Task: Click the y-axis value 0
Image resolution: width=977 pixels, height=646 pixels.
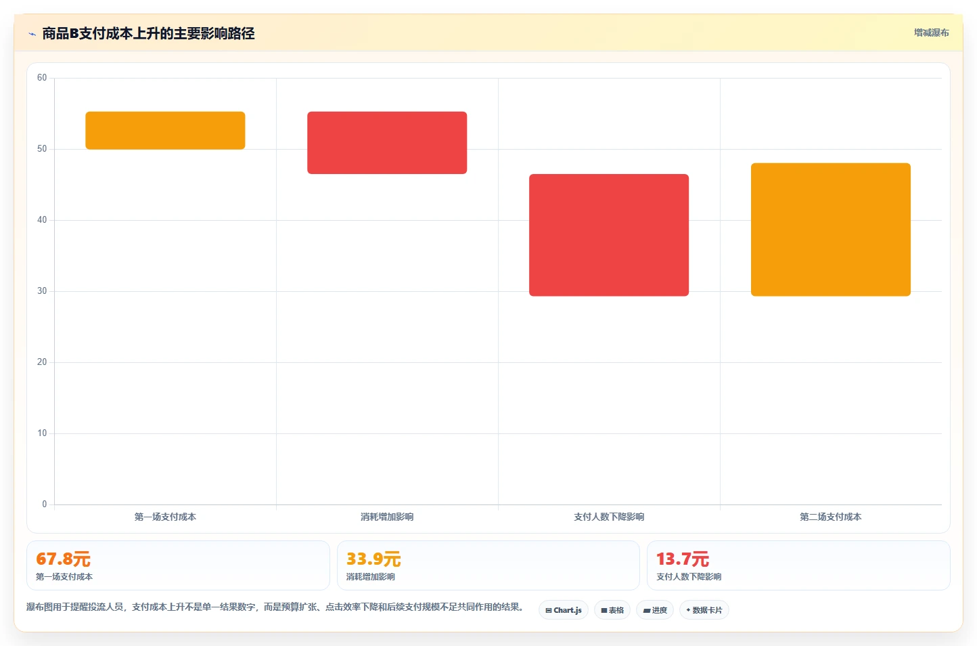Action: point(45,504)
